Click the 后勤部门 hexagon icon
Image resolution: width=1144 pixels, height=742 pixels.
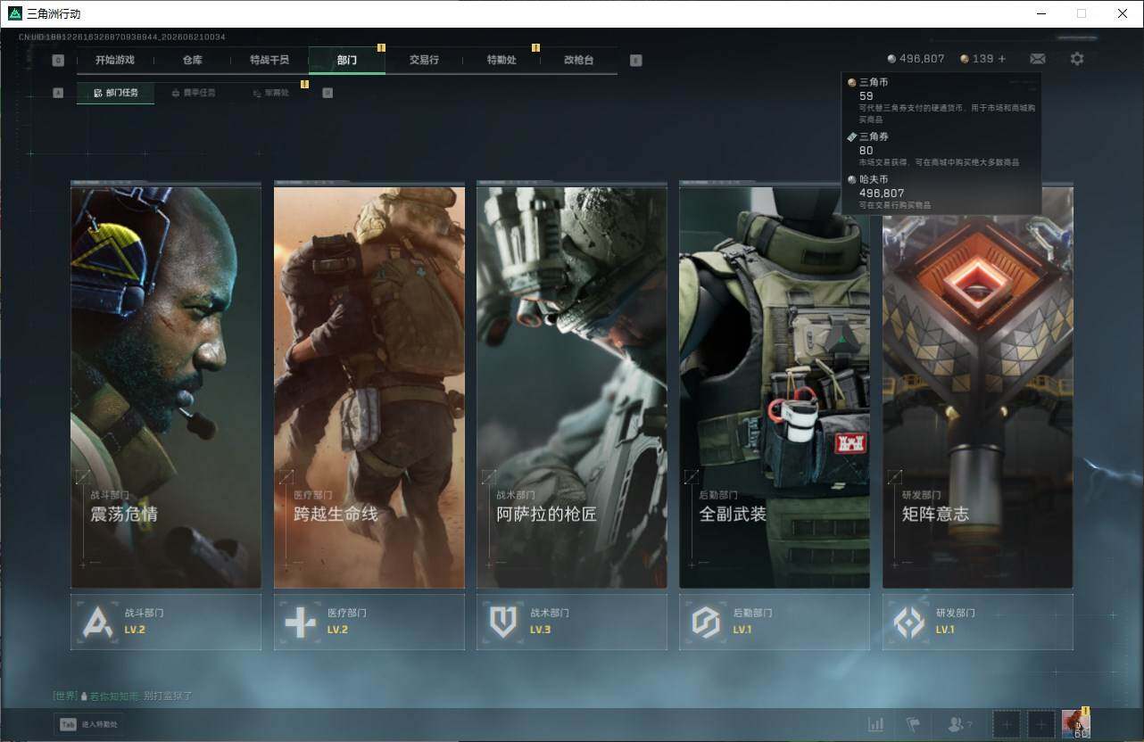pos(706,622)
